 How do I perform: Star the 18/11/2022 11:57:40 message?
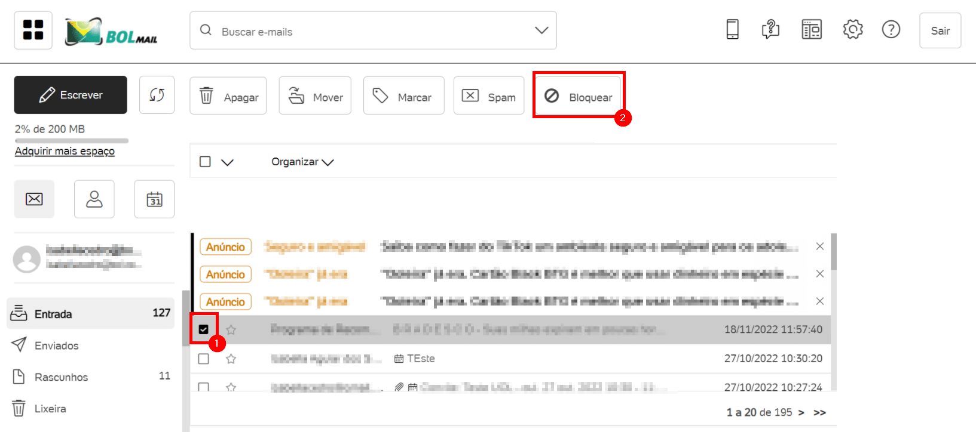coord(231,330)
